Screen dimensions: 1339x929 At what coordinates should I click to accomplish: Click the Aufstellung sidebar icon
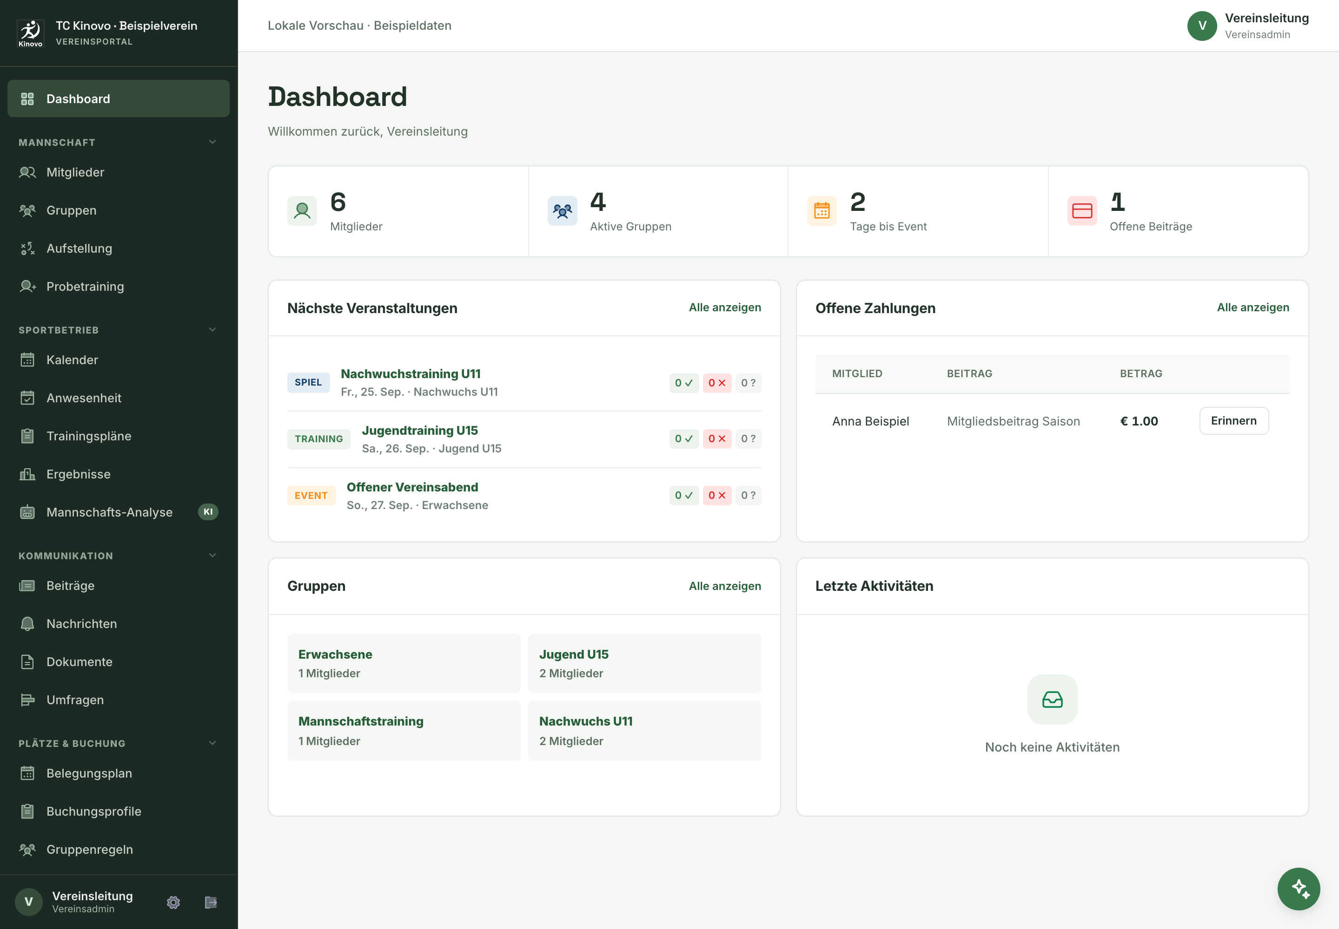[x=27, y=249]
